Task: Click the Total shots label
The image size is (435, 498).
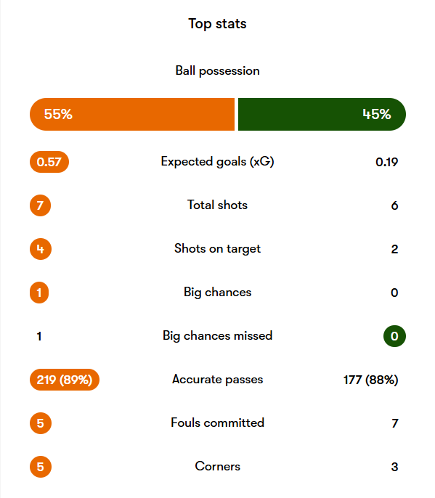Action: coord(217,205)
